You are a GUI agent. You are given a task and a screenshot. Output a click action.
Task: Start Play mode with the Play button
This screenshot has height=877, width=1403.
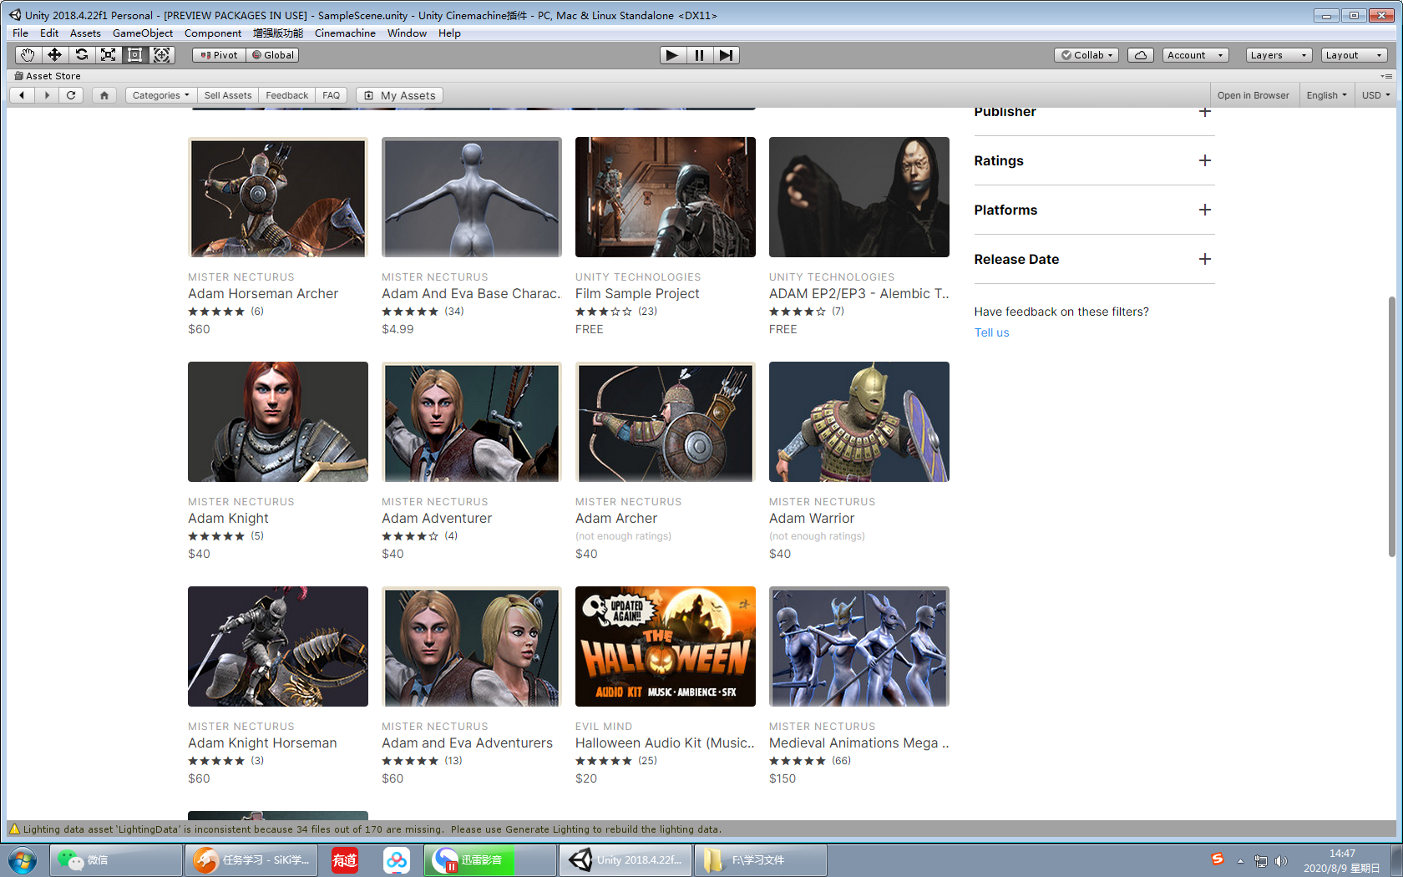point(672,55)
